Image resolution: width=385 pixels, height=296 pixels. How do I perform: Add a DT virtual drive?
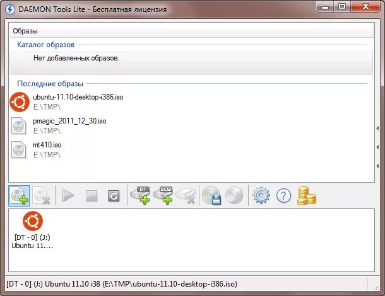click(140, 195)
